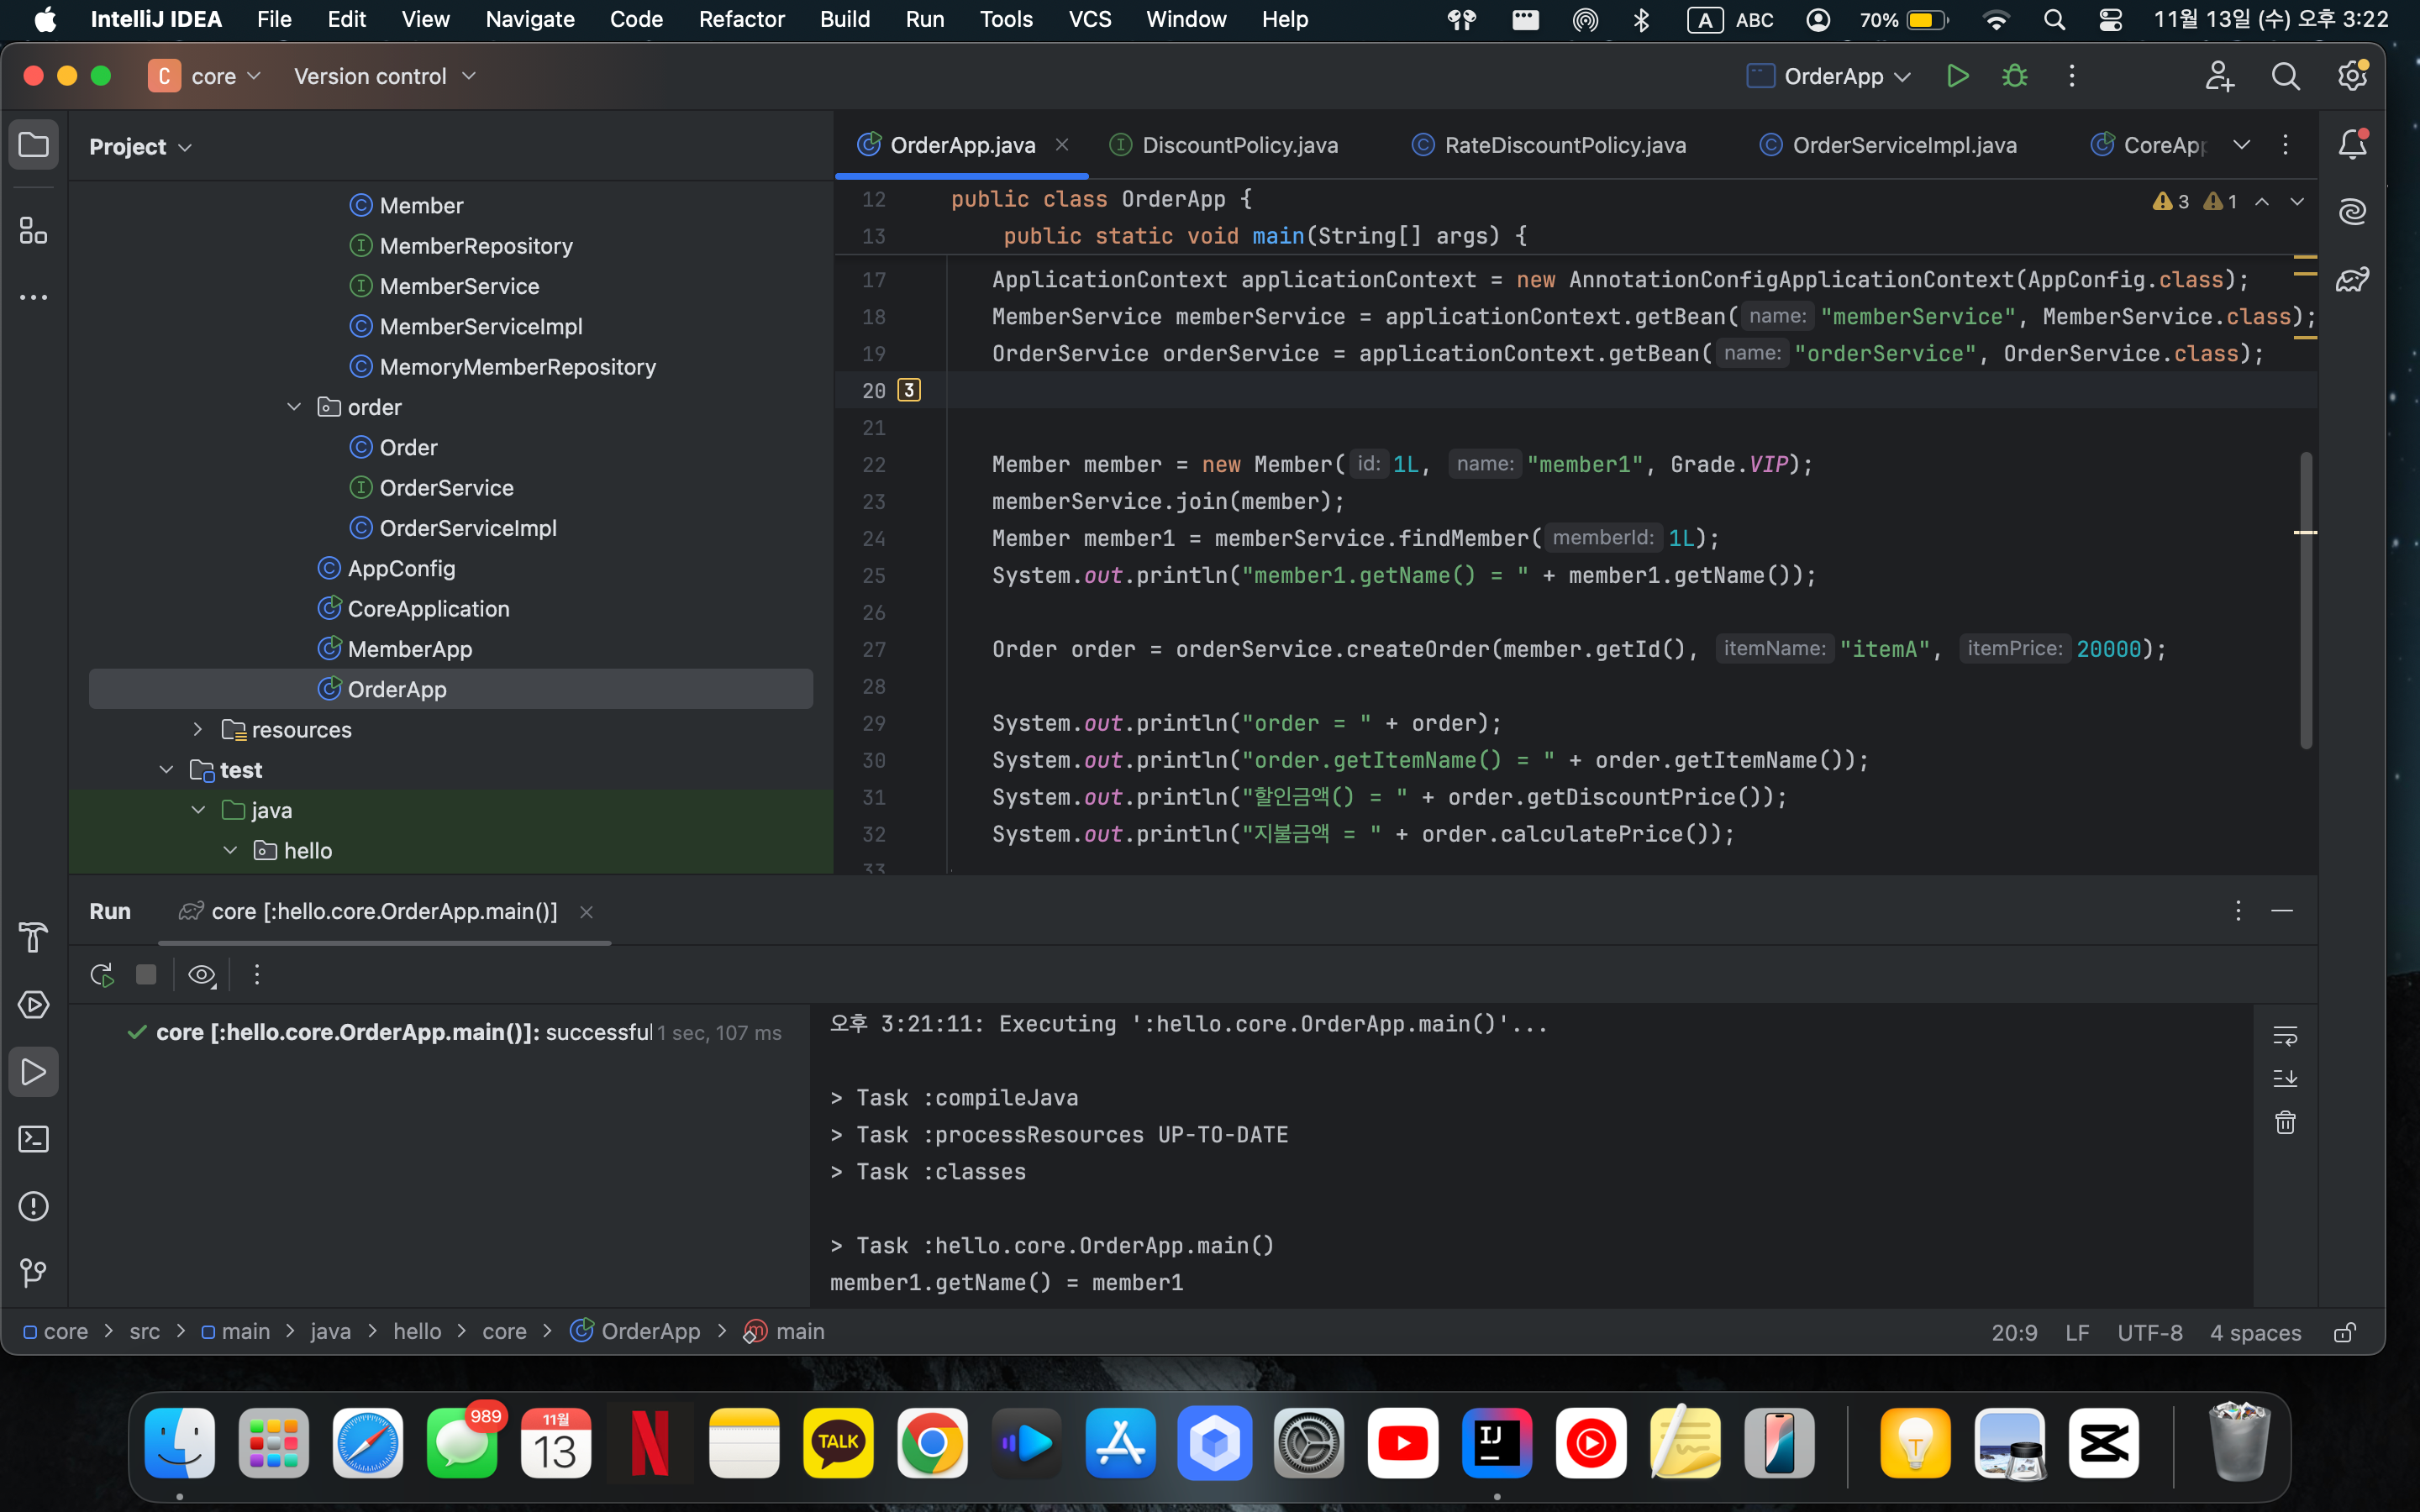The height and width of the screenshot is (1512, 2420).
Task: Toggle the 3 usages inlay on line 20
Action: point(909,390)
